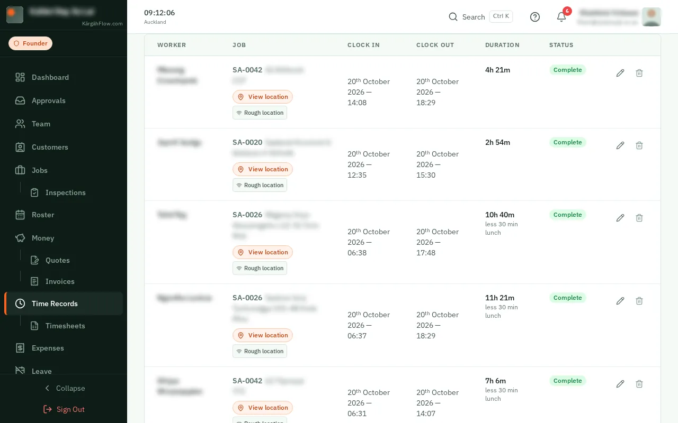The image size is (678, 423).
Task: Delete the 11h 21m time record
Action: click(x=639, y=301)
